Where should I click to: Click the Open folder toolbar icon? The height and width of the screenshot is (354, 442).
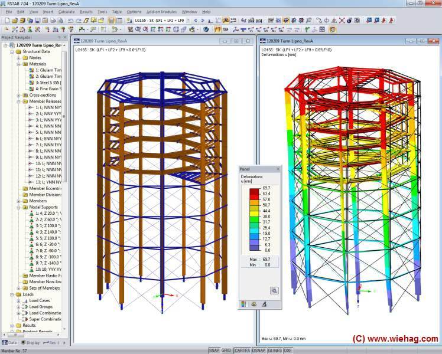[x=15, y=20]
